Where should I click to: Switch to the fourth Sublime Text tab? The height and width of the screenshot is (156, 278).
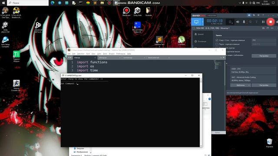[158, 58]
